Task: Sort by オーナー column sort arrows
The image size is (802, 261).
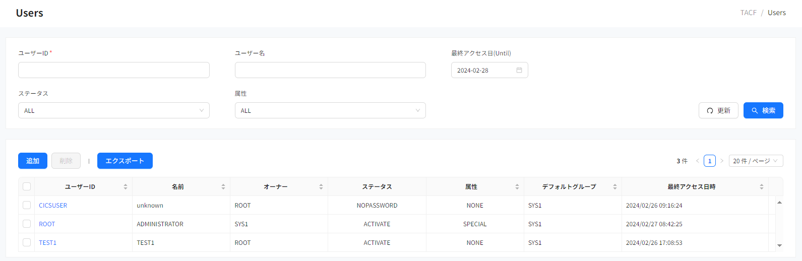Action: coord(321,187)
